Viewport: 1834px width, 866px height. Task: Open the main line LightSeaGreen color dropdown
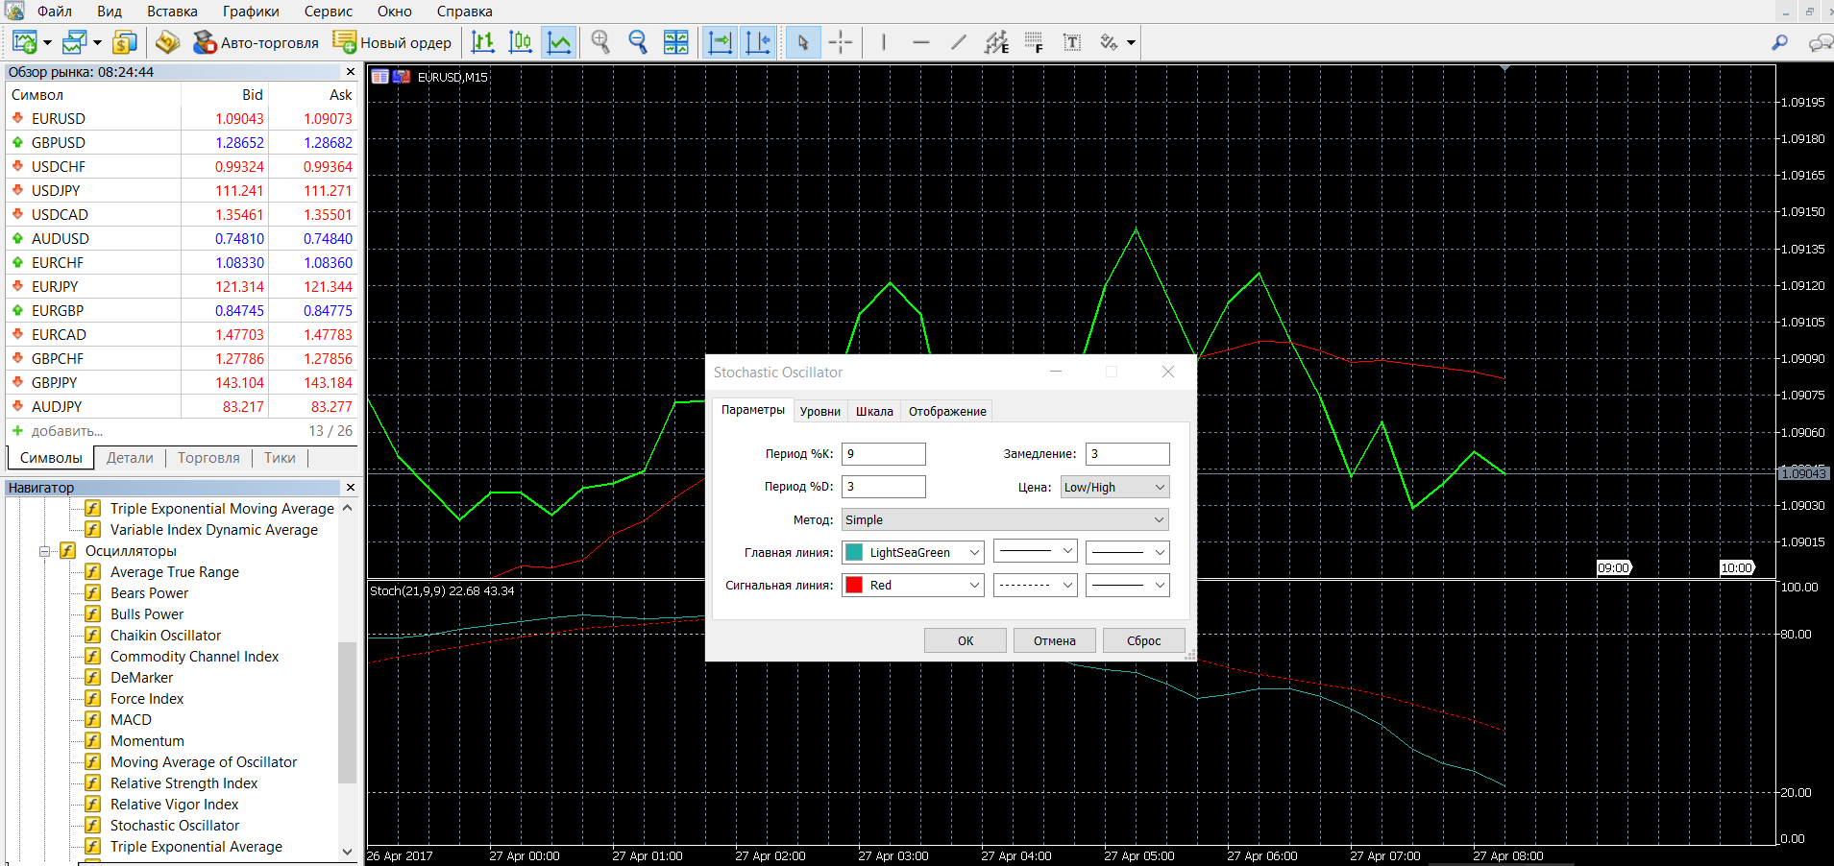[x=913, y=552]
